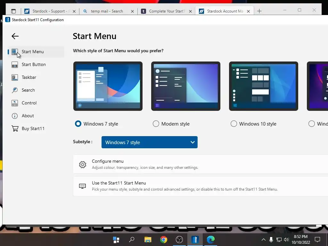Switch to Stardock - Support browser tab
The height and width of the screenshot is (246, 328).
tap(50, 11)
